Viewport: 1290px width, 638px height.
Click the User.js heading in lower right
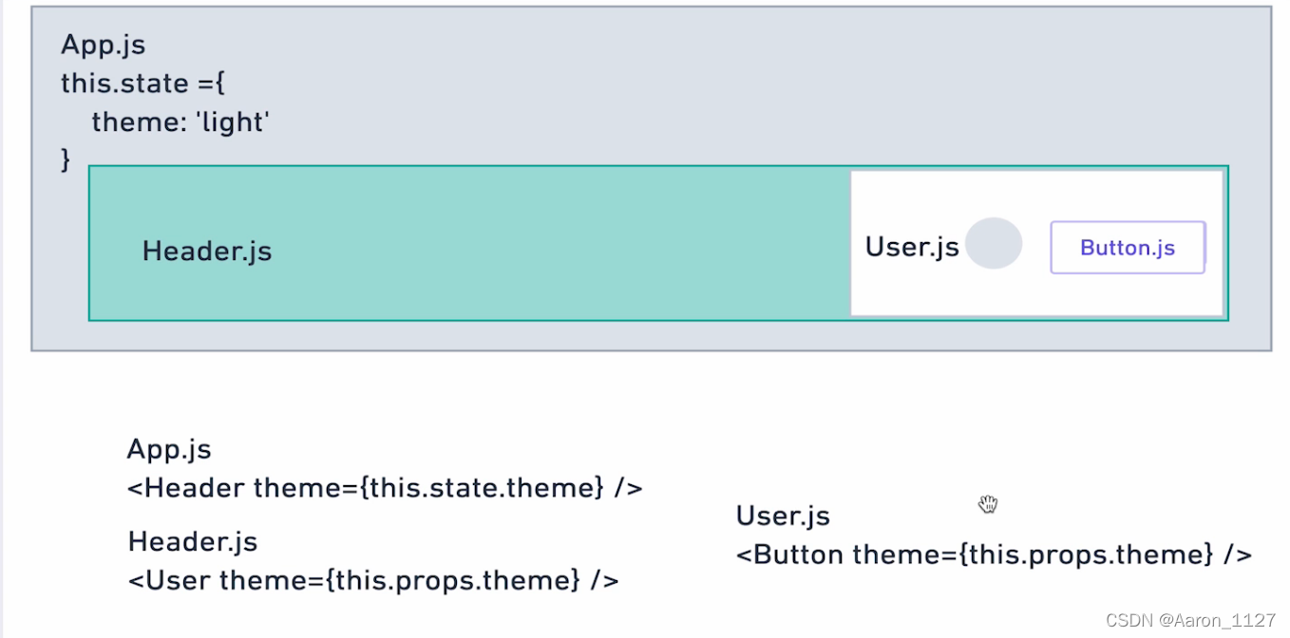tap(783, 516)
